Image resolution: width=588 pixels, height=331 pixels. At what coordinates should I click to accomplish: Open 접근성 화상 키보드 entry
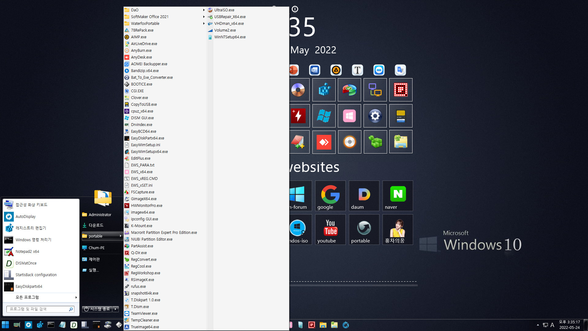point(41,205)
